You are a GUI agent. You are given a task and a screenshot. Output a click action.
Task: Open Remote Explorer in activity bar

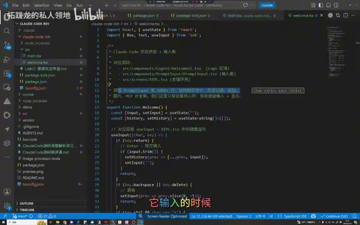click(x=7, y=87)
